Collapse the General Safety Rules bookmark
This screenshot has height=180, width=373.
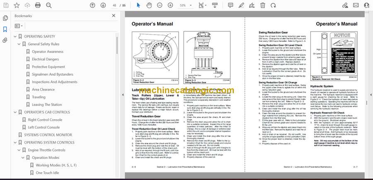click(19, 44)
